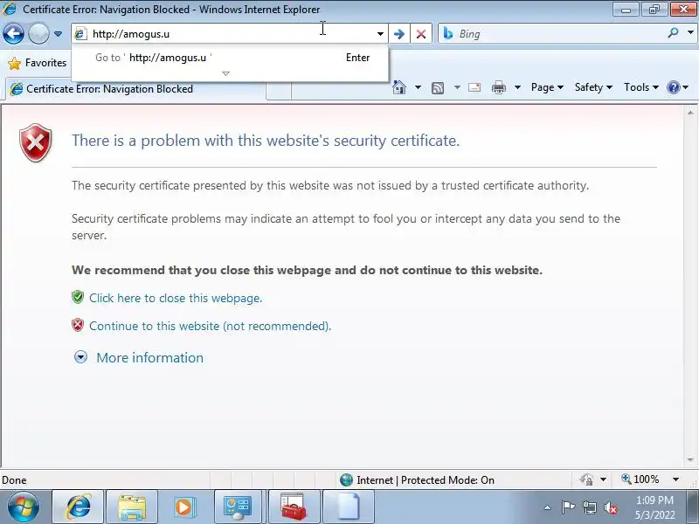Open the Tools menu
Screen dimensions: 699x524
(641, 87)
